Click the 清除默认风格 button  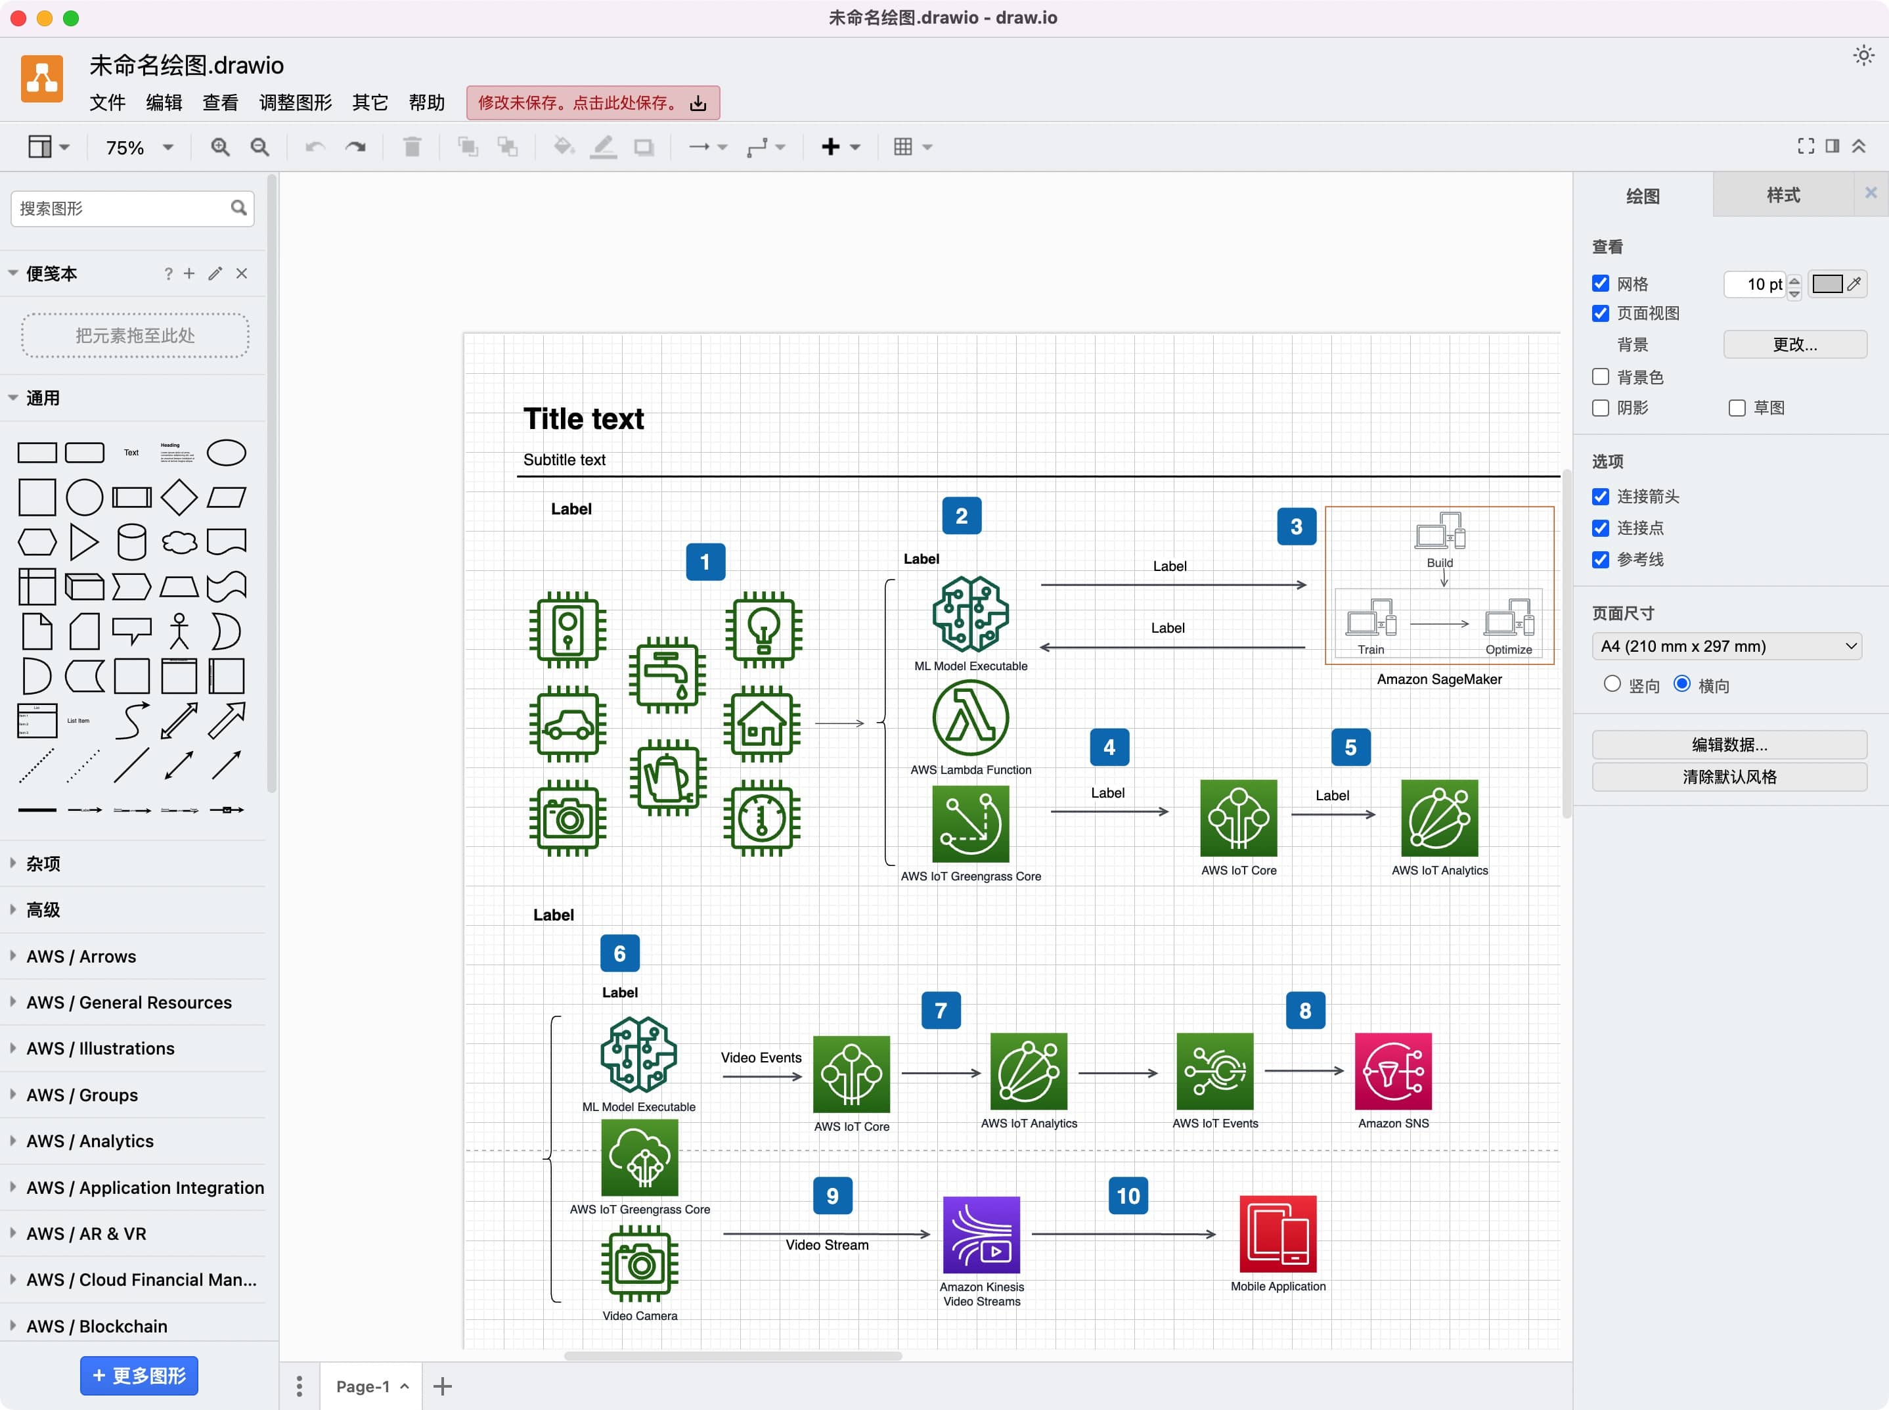pyautogui.click(x=1729, y=777)
